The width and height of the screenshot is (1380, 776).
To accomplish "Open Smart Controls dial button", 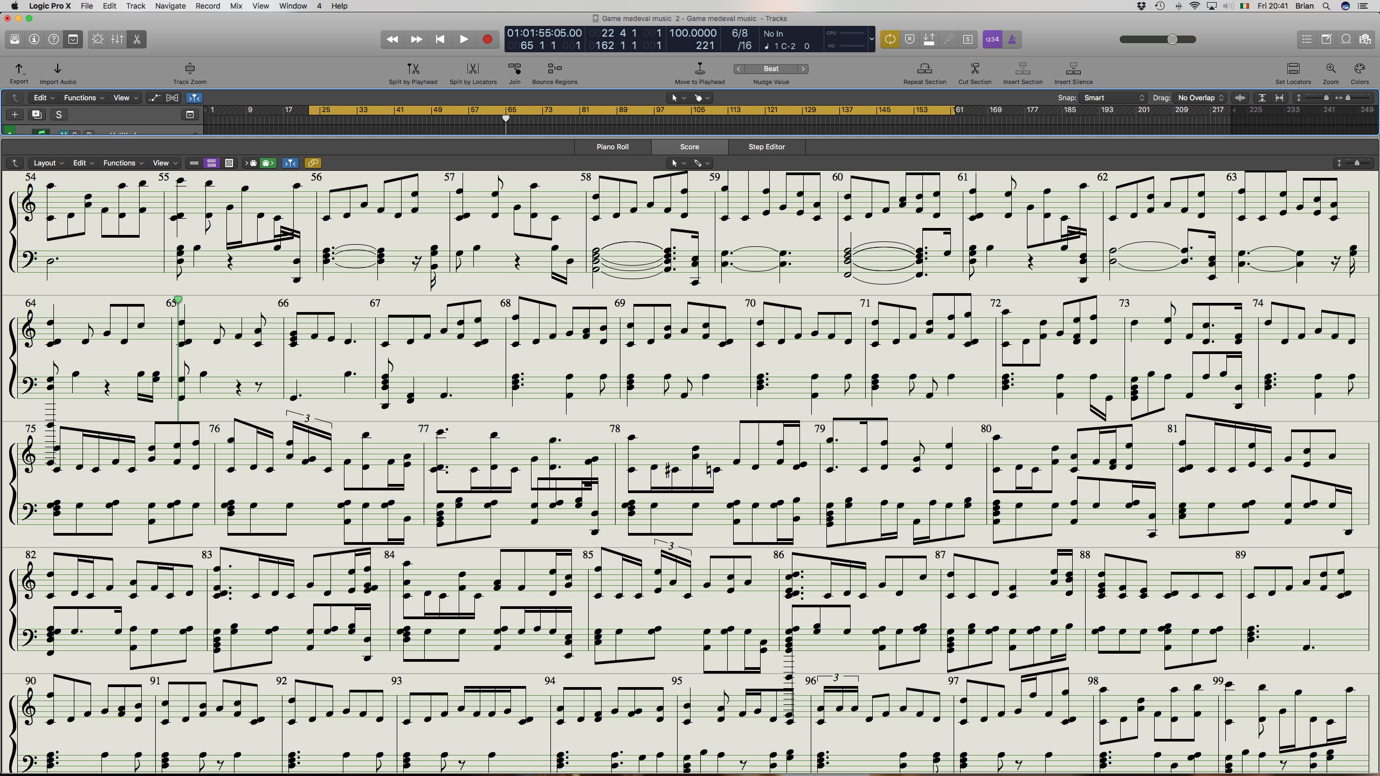I will click(98, 39).
